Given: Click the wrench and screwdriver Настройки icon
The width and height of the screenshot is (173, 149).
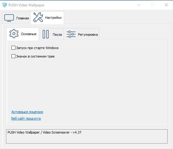Looking at the screenshot, I should coord(38,17).
